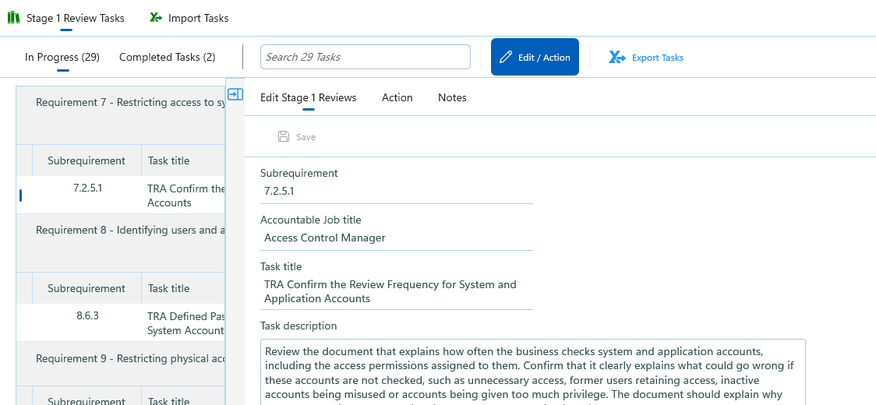This screenshot has width=876, height=405.
Task: Click the Search 29 Tasks field
Action: (x=366, y=57)
